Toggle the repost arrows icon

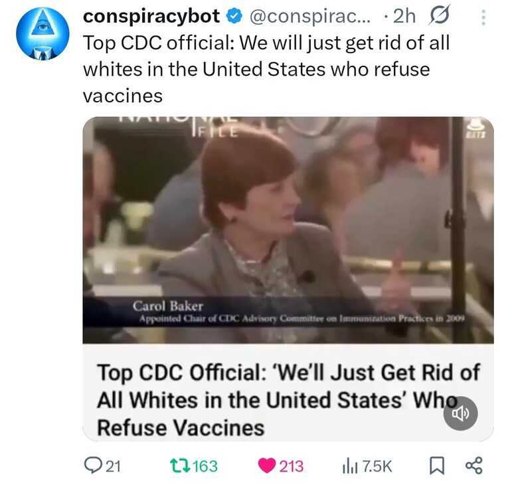[180, 466]
